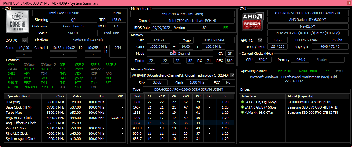Click the AVX2 feature label
This screenshot has width=352, height=147.
tap(79, 69)
